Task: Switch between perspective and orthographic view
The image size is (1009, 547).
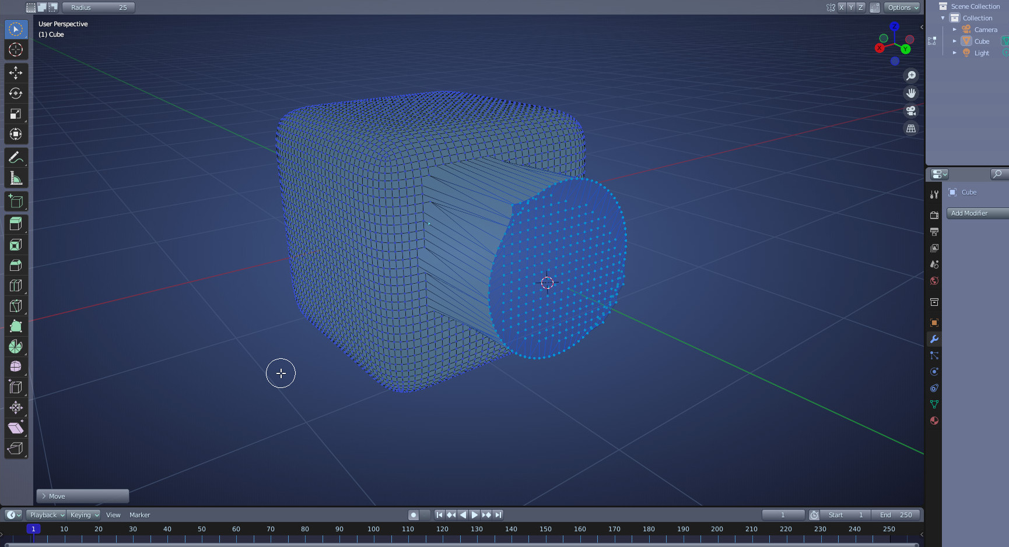Action: click(911, 128)
